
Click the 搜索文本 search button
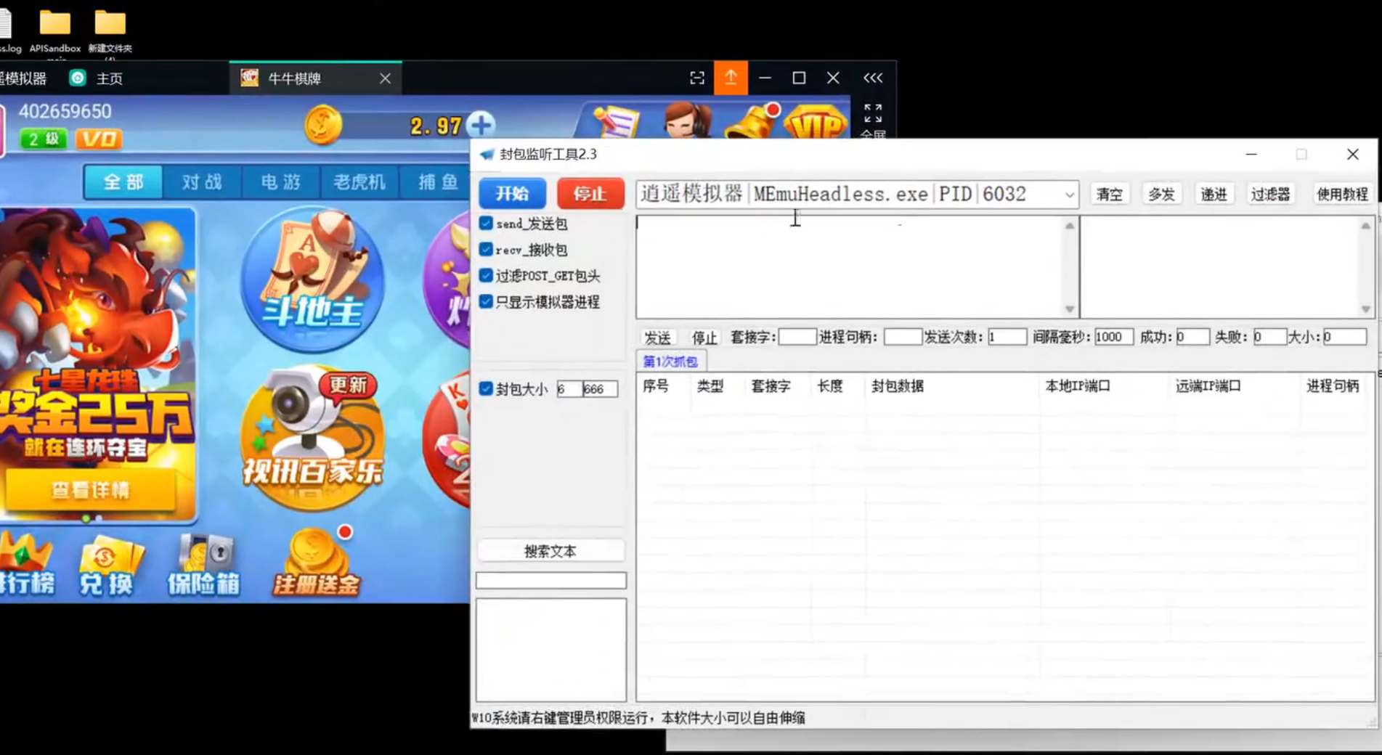[550, 552]
